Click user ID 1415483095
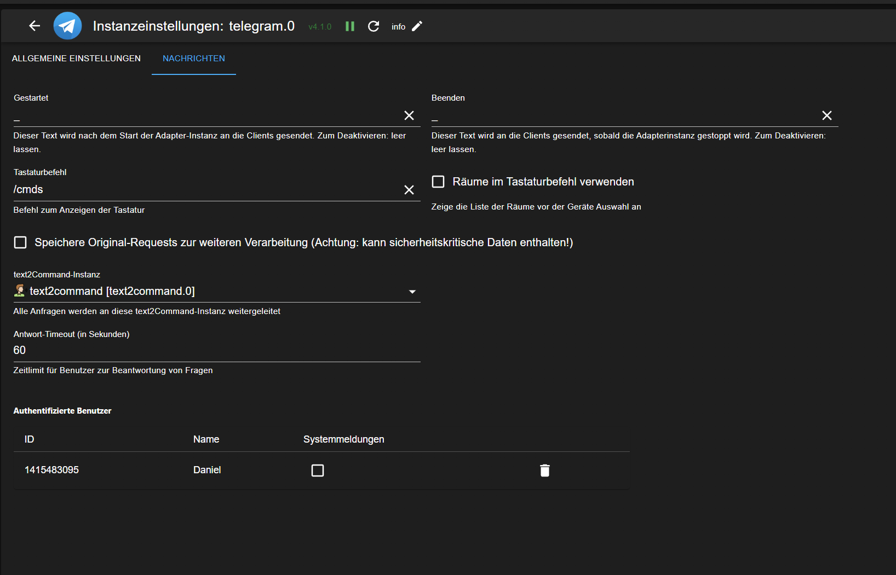Viewport: 896px width, 575px height. coord(51,470)
